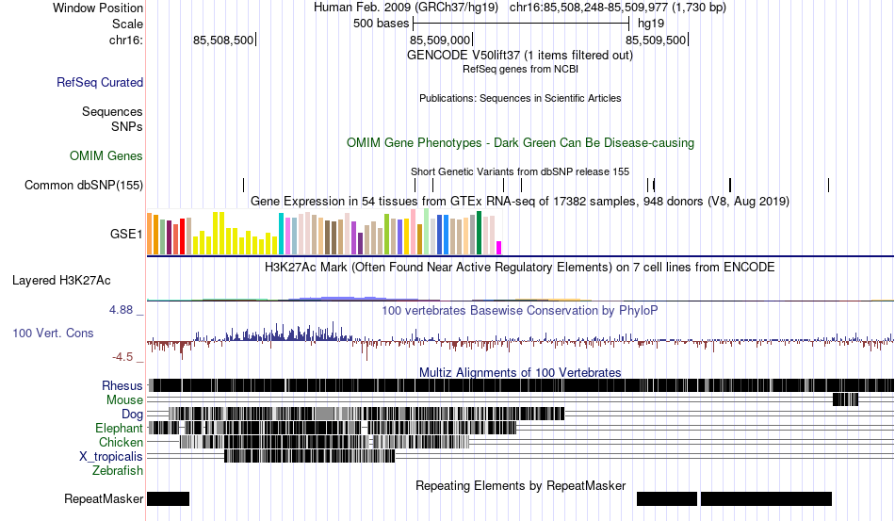Click the Multiz Alignments of 100 Vertebrates title

point(520,373)
